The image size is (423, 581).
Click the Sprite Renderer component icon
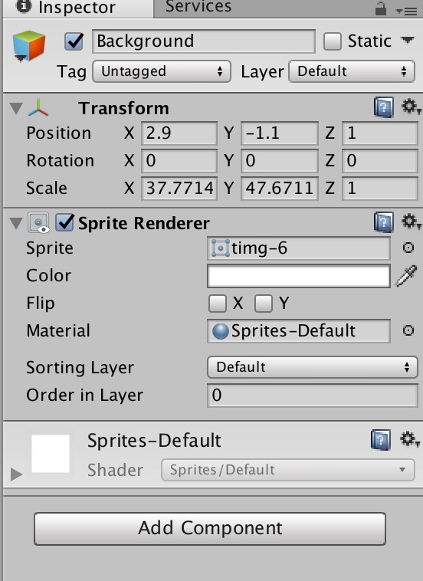(38, 223)
